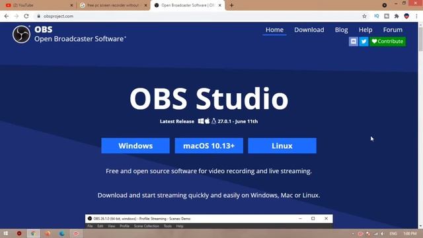This screenshot has width=423, height=238.
Task: Click the '27.0.1 - June 11th' release text
Action: [x=238, y=122]
